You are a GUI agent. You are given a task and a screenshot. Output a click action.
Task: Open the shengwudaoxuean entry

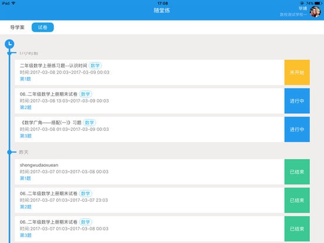(x=150, y=172)
